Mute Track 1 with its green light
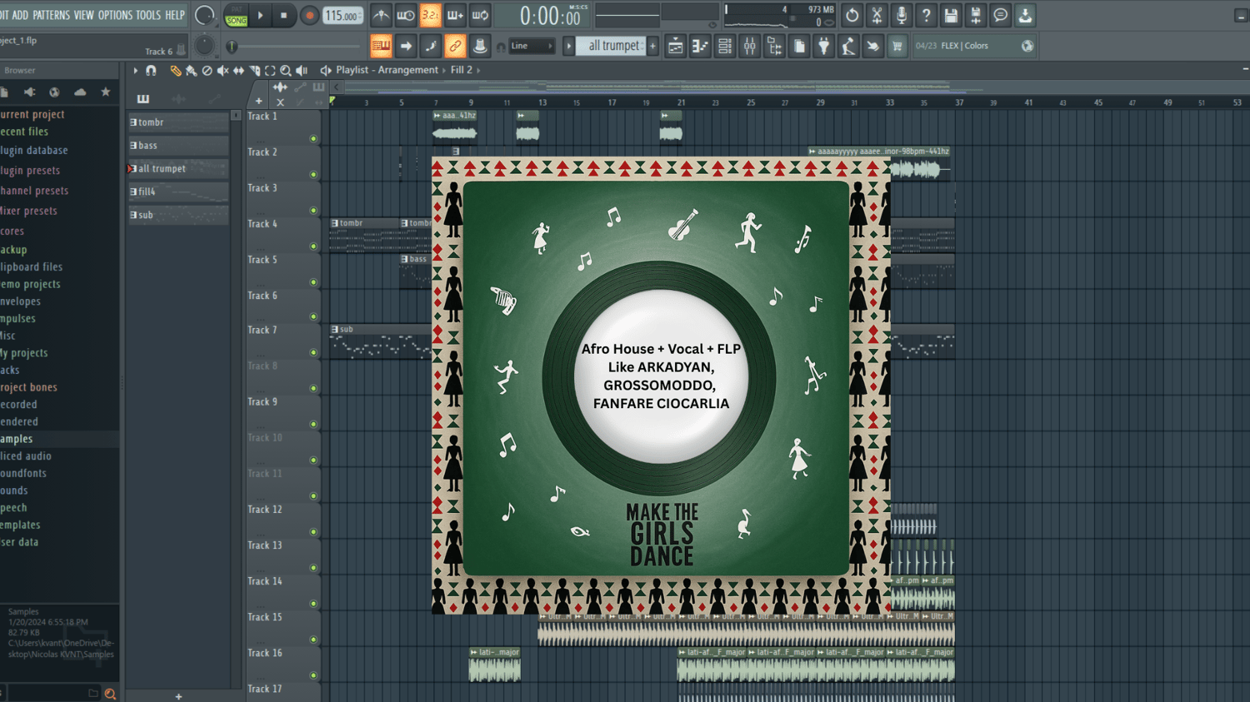 point(313,139)
